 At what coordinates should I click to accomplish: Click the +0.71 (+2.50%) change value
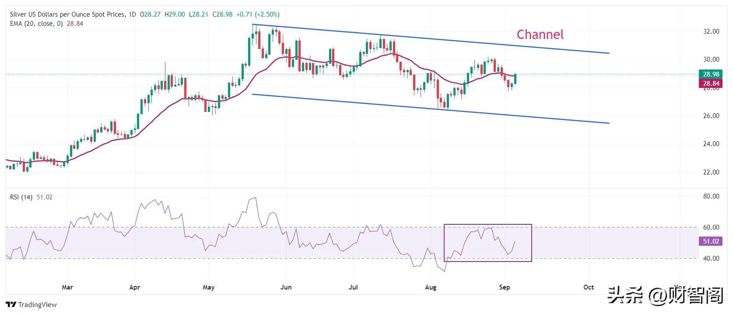(258, 14)
